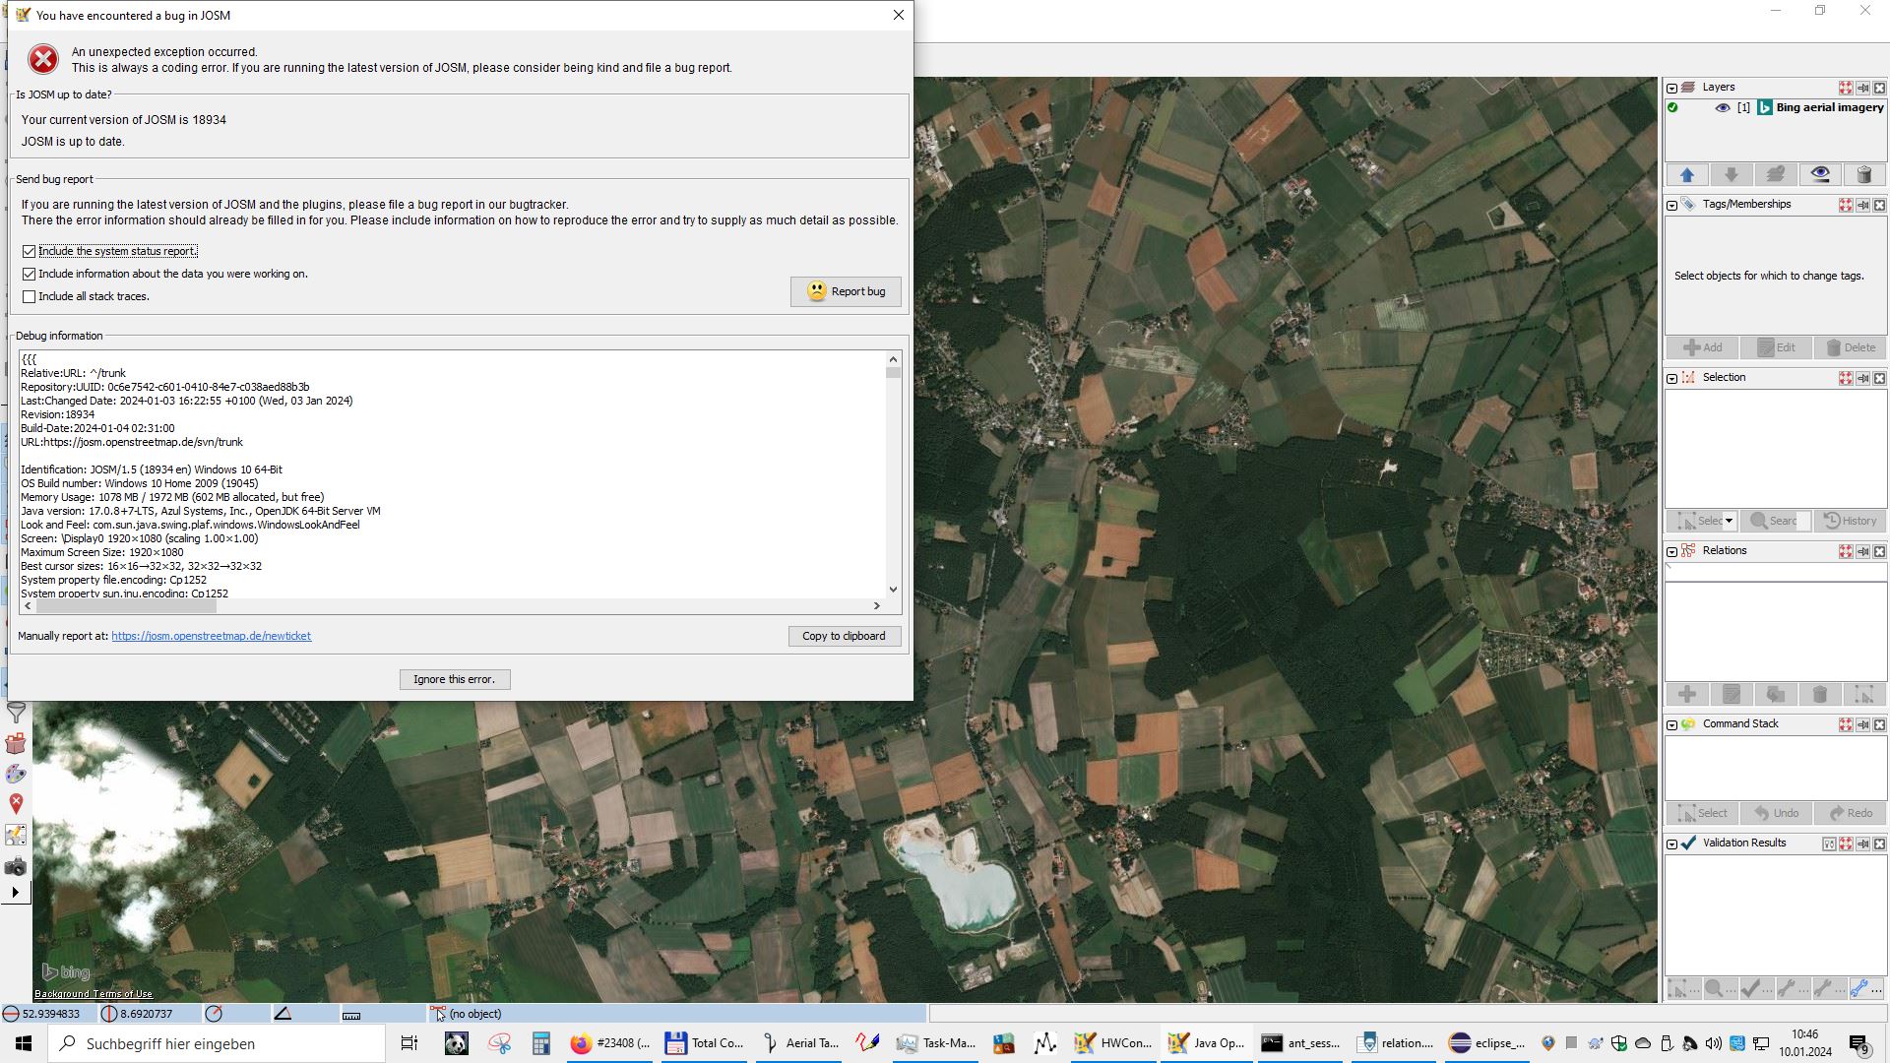1890x1063 pixels.
Task: Unpin the Command Stack panel
Action: 1862,724
